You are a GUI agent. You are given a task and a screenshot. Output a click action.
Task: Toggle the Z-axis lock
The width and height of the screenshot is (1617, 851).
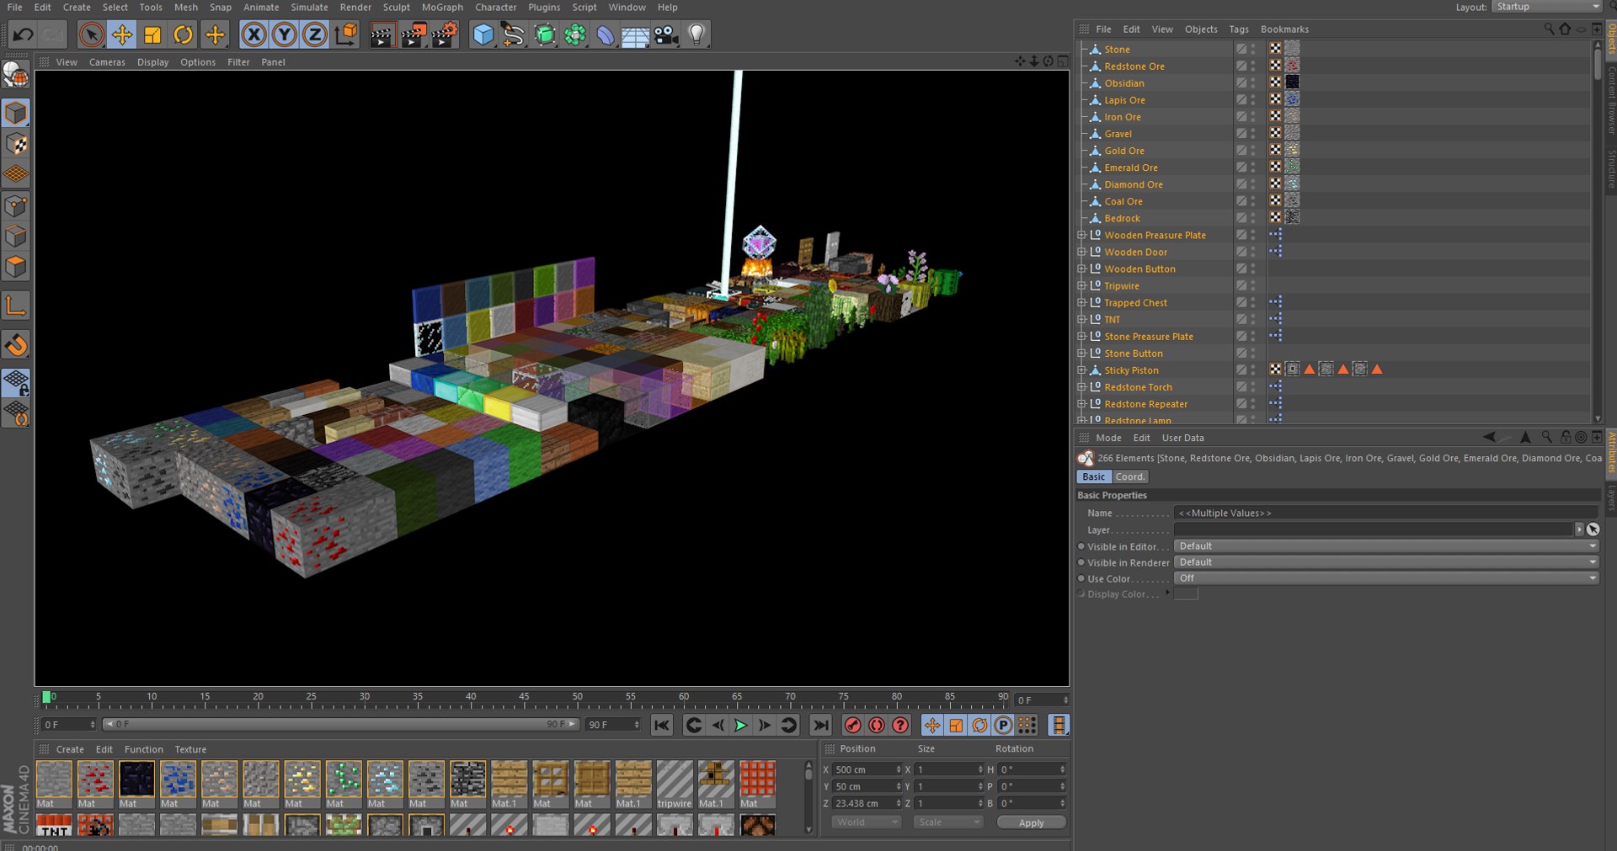pyautogui.click(x=314, y=35)
